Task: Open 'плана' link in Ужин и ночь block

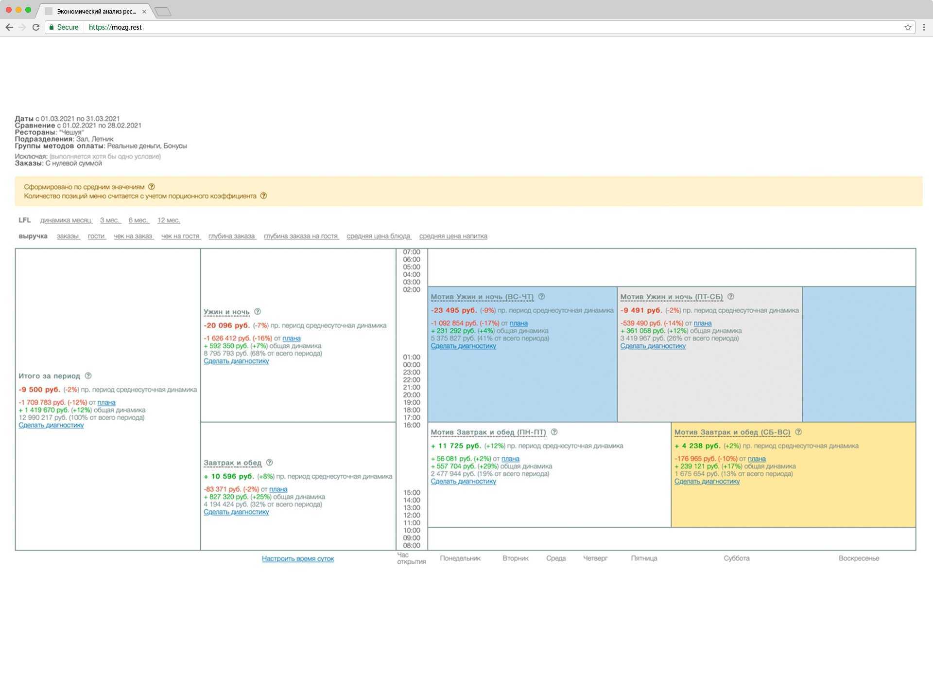Action: point(291,338)
